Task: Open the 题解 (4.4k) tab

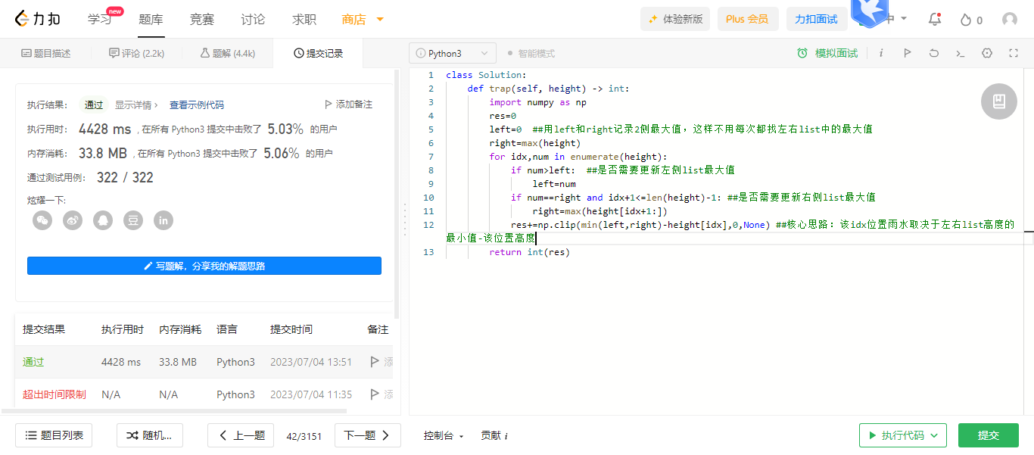Action: coord(227,53)
